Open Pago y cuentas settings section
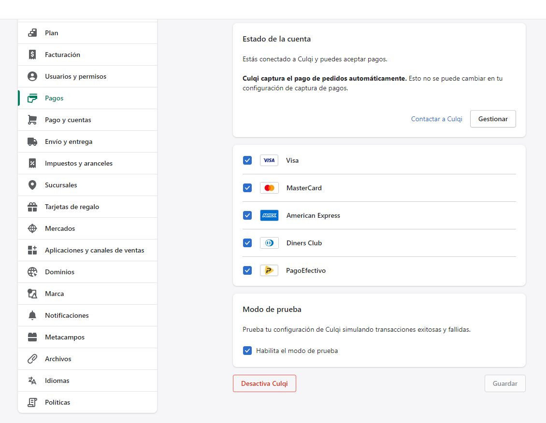546x423 pixels. coord(68,120)
